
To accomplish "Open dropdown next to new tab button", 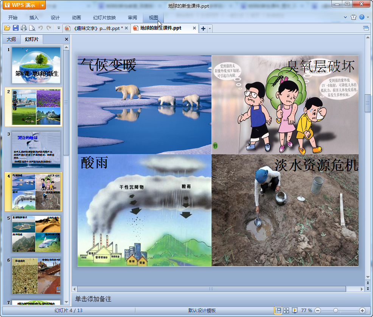I will (x=210, y=28).
